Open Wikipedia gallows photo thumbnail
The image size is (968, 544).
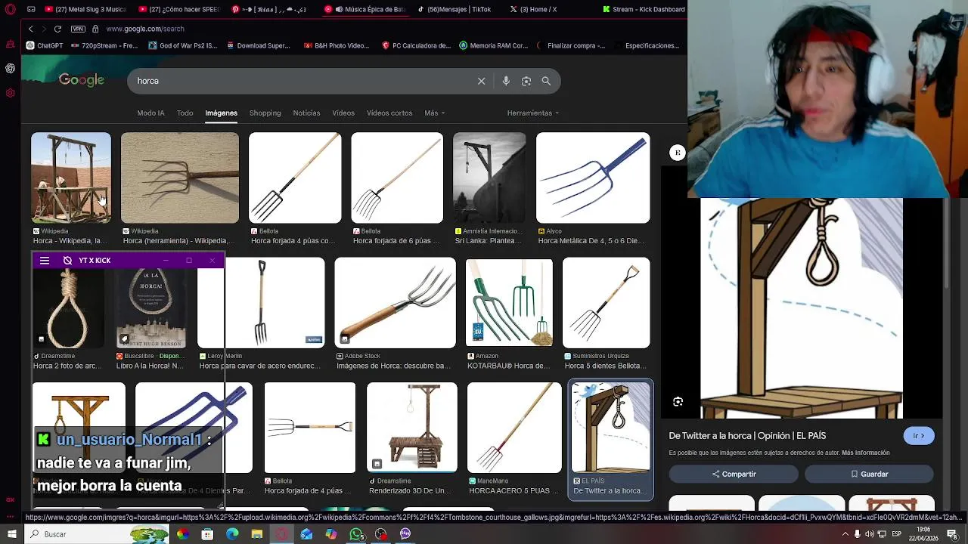pyautogui.click(x=71, y=178)
